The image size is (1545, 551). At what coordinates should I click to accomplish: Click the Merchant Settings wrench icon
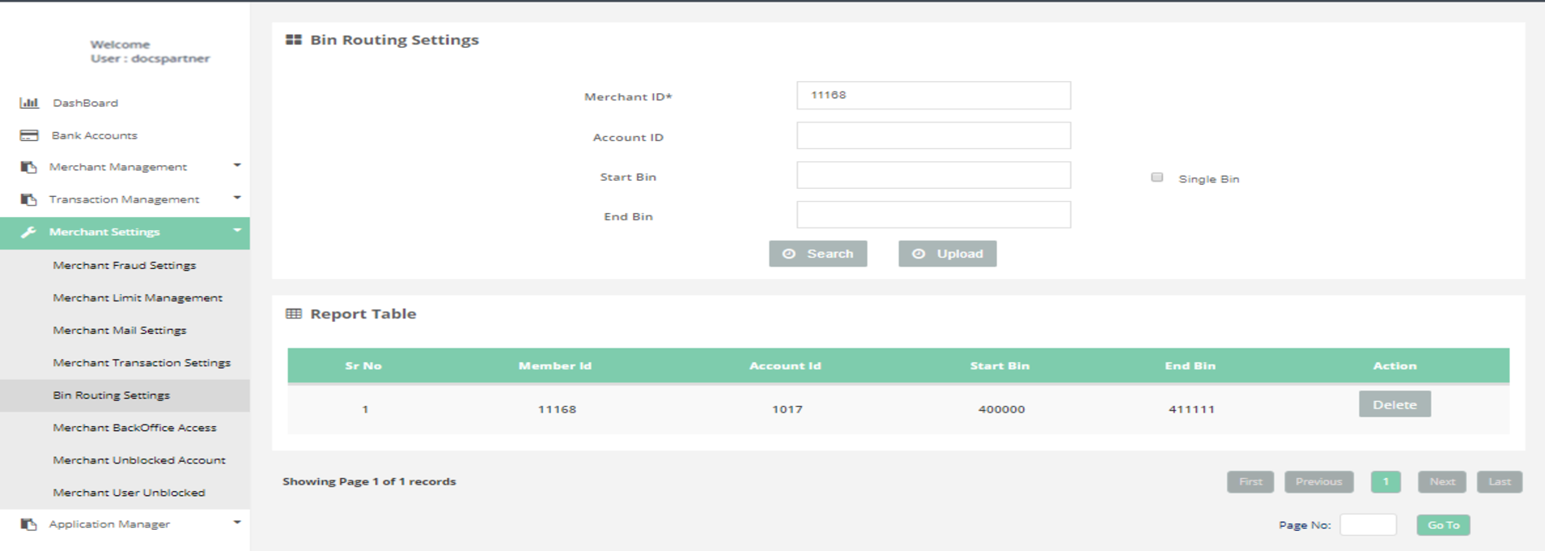point(29,233)
